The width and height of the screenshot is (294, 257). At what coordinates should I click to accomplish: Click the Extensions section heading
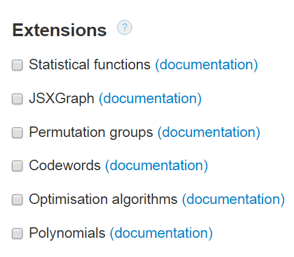[x=59, y=30]
